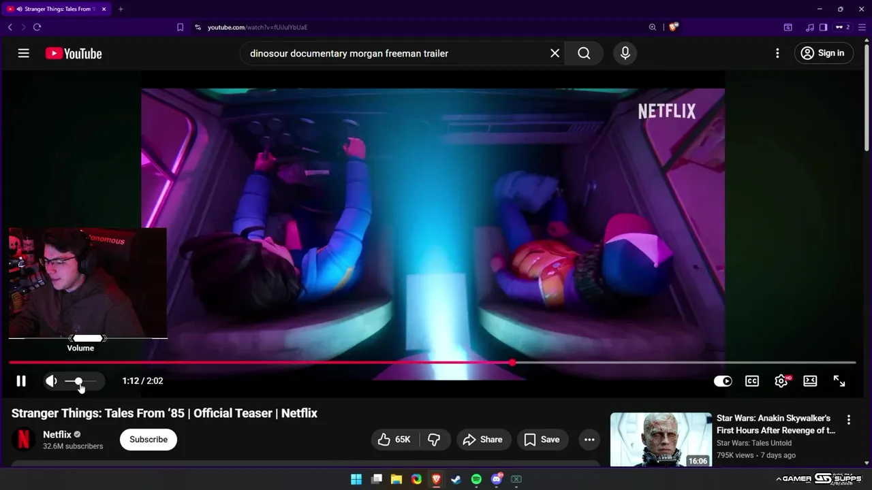Open the page zoom magnifier icon

[x=652, y=27]
